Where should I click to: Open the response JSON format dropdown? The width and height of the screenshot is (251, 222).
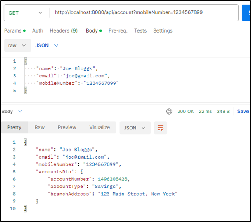(135, 128)
